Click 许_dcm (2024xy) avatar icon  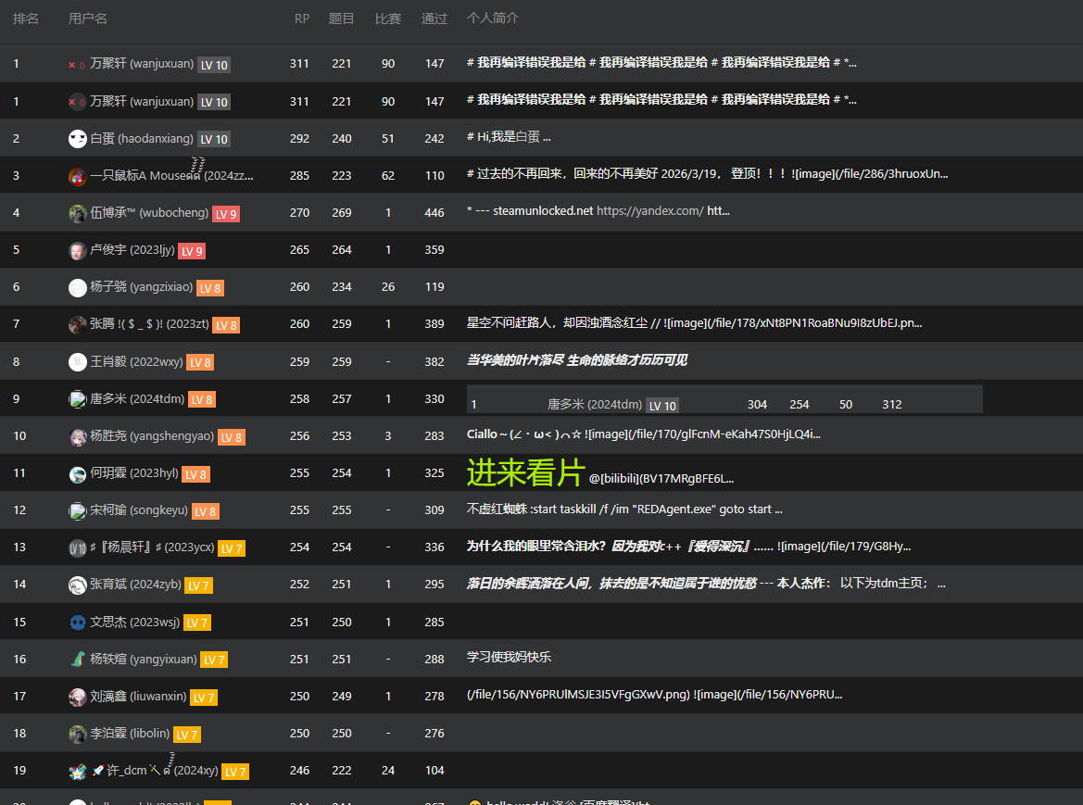[x=78, y=771]
